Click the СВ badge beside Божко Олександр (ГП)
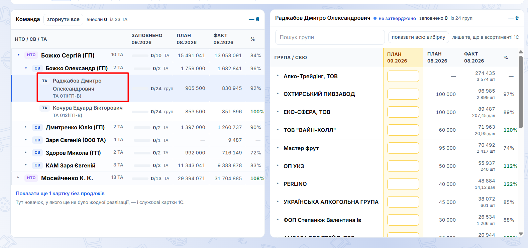This screenshot has width=528, height=248. tap(37, 68)
